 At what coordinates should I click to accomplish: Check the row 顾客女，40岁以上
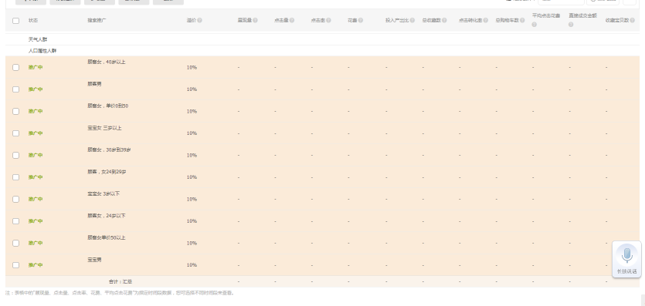(15, 67)
